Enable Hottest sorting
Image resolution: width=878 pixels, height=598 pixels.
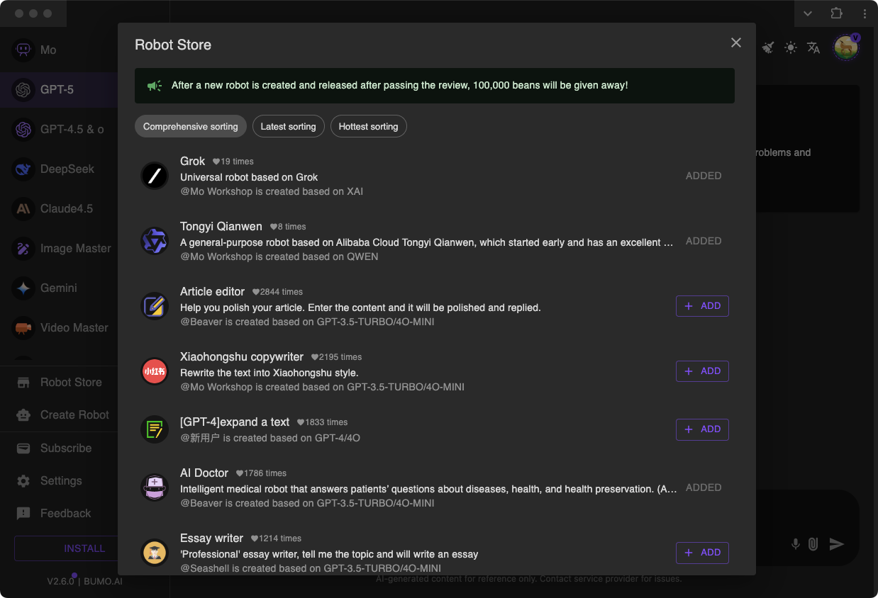[368, 126]
